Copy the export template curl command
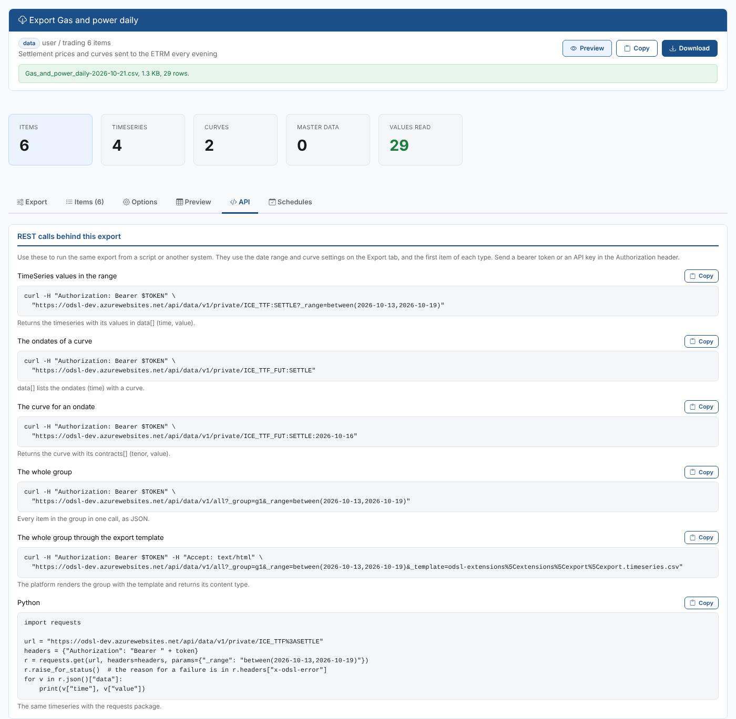This screenshot has width=736, height=719. coord(701,537)
